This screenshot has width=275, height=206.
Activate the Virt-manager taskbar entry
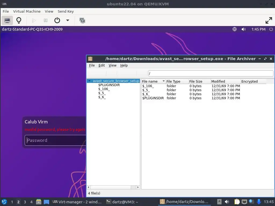(77, 202)
